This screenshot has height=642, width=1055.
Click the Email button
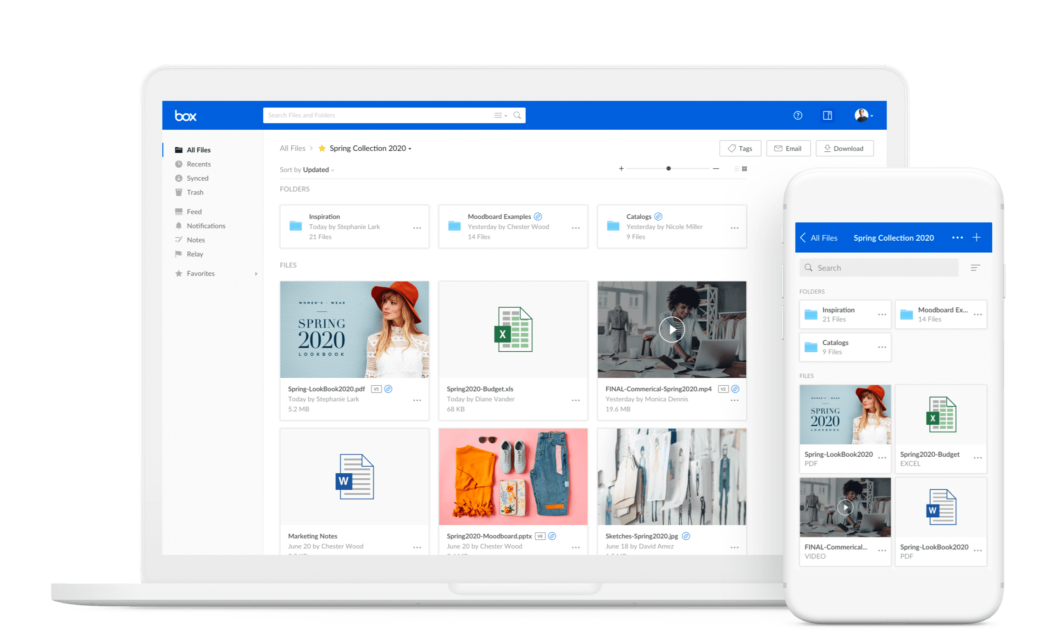tap(788, 149)
